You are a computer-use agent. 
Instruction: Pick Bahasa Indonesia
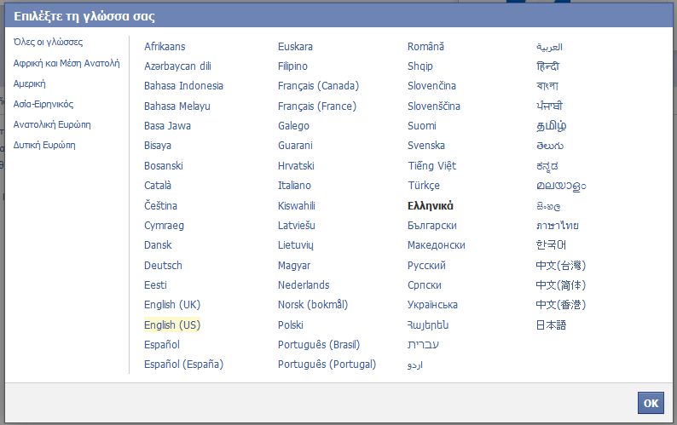[183, 86]
